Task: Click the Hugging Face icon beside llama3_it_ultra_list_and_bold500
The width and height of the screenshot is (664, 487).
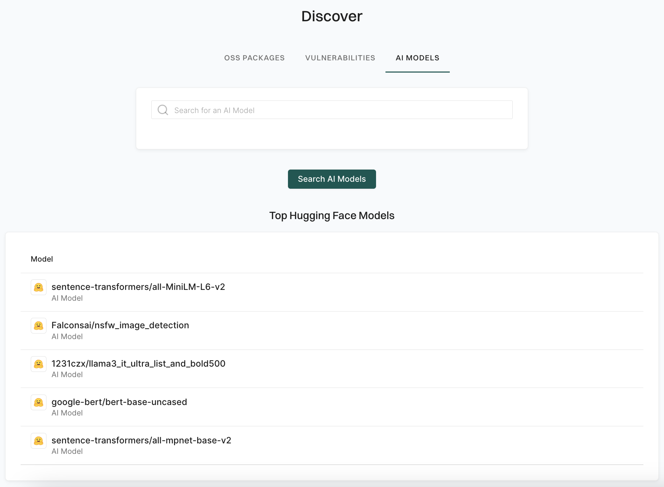Action: (x=38, y=364)
